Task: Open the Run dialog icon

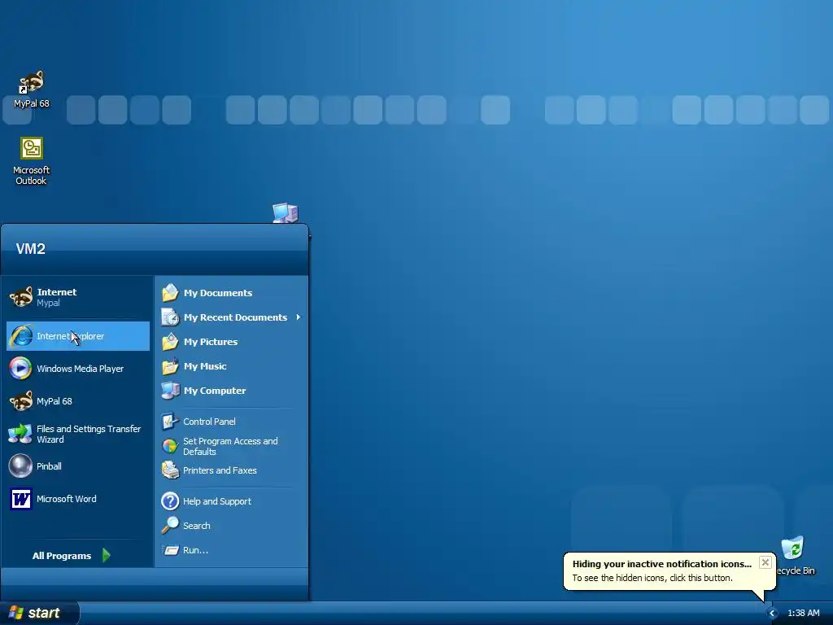Action: click(x=171, y=550)
